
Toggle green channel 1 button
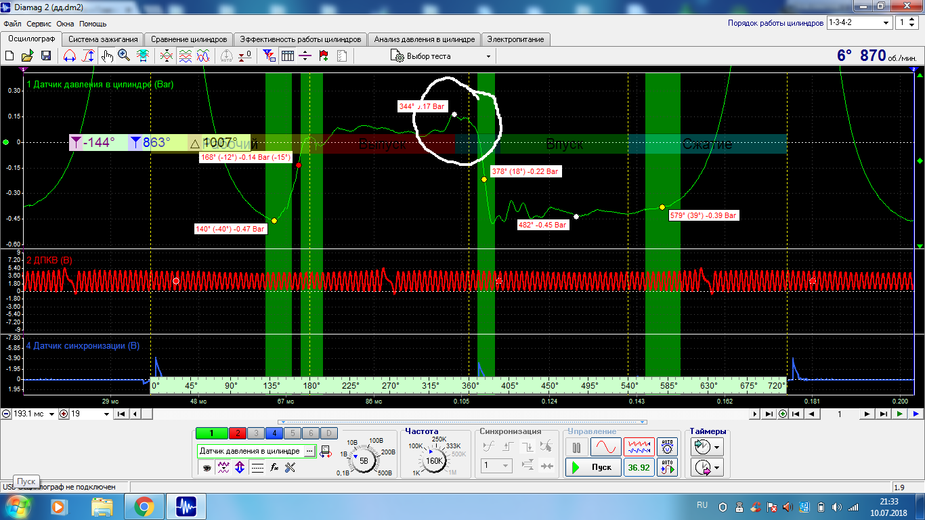[211, 433]
